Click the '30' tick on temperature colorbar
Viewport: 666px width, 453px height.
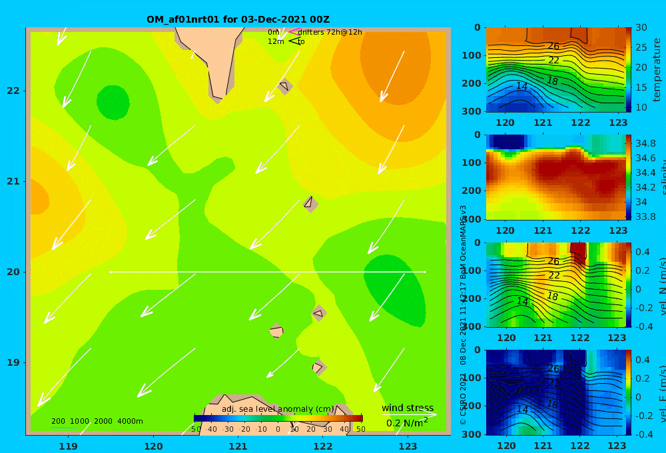[x=641, y=27]
